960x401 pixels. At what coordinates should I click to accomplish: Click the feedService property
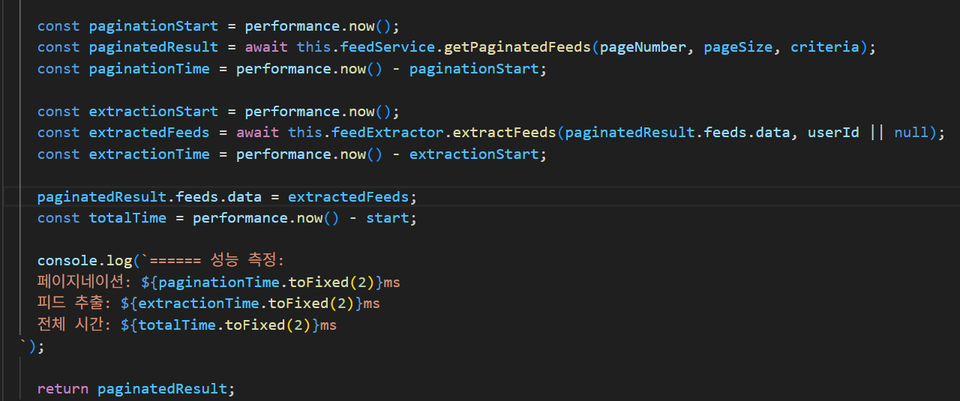pos(388,47)
